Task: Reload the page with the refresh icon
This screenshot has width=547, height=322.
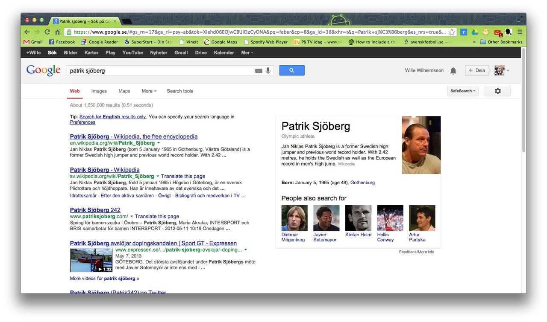Action: [47, 32]
